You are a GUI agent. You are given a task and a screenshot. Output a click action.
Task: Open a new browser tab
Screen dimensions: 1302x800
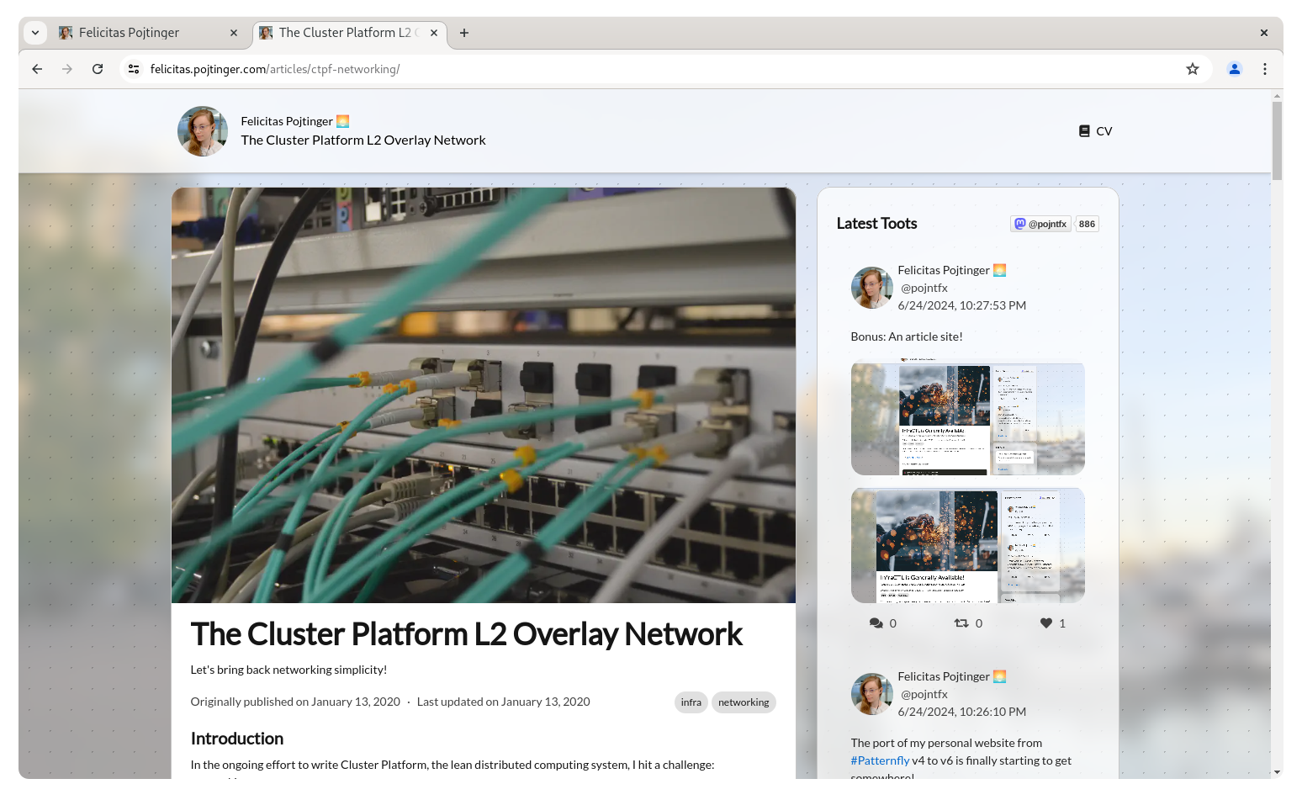(x=464, y=33)
